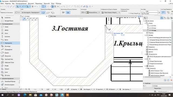Image resolution: width=173 pixels, height=97 pixels.
Task: Open the Документ menu
Action: (31, 4)
